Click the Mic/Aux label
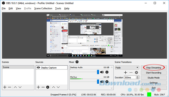 [x=73, y=77]
